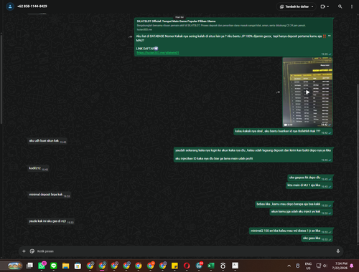Screen dimensions: 359x272
Task: Open Microsoft Store from the taskbar
Action: tap(78, 266)
